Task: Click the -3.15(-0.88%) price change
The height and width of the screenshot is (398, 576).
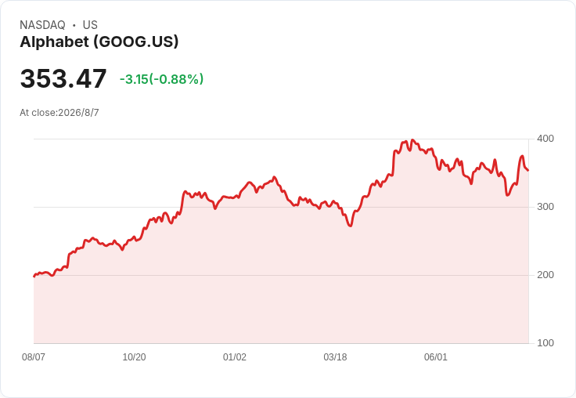Action: tap(162, 79)
